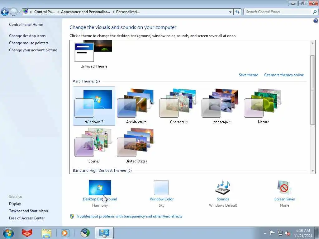Screen dimensions: 319x239
Task: Click the Screen Saver text link
Action: coord(285,199)
